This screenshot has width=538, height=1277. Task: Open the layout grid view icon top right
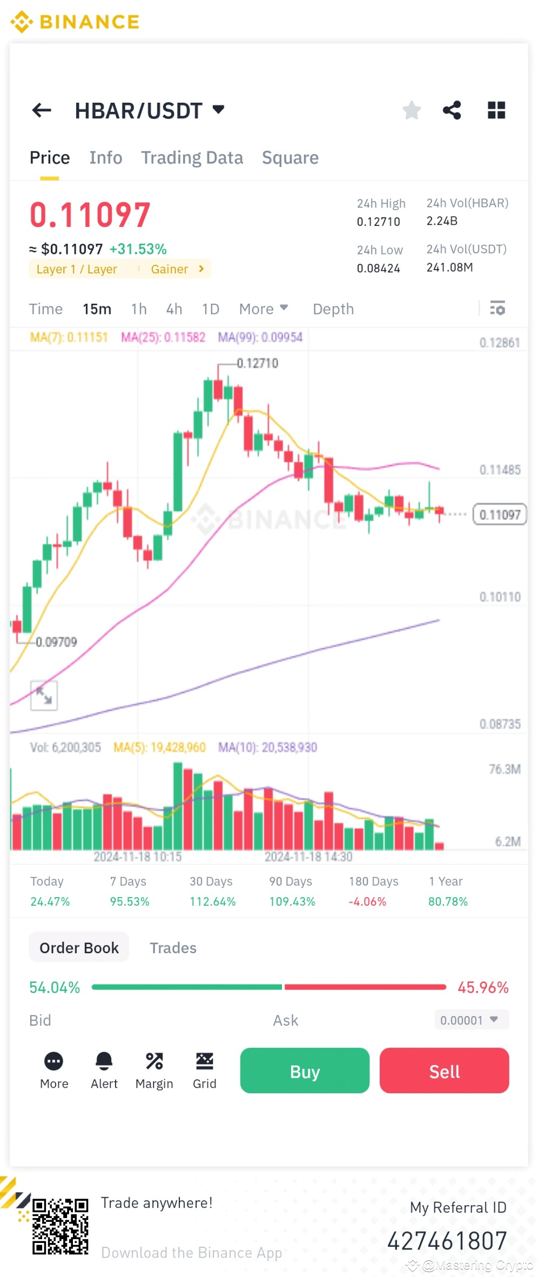coord(496,110)
